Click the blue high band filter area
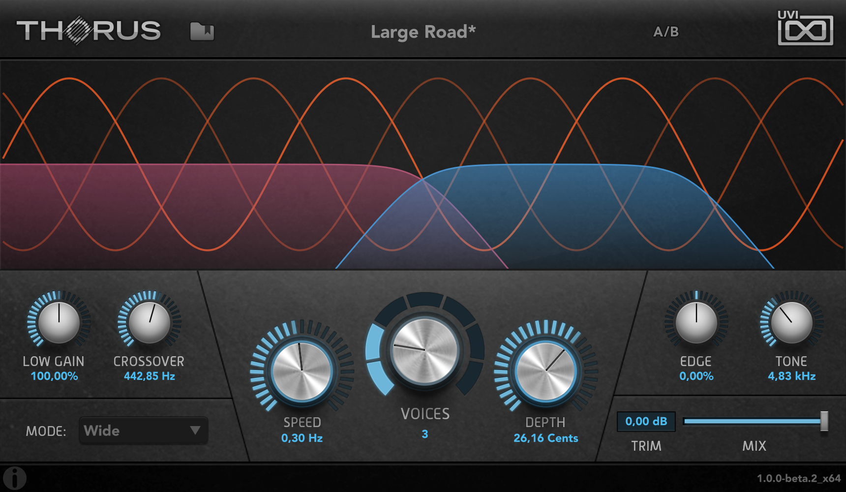The image size is (846, 492). click(590, 216)
